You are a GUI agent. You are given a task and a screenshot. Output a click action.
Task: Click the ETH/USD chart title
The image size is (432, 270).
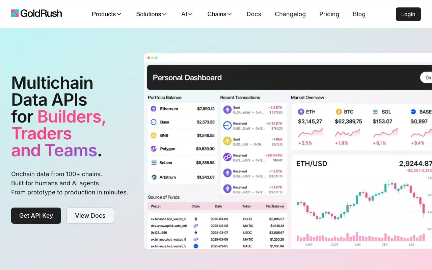[x=312, y=164]
